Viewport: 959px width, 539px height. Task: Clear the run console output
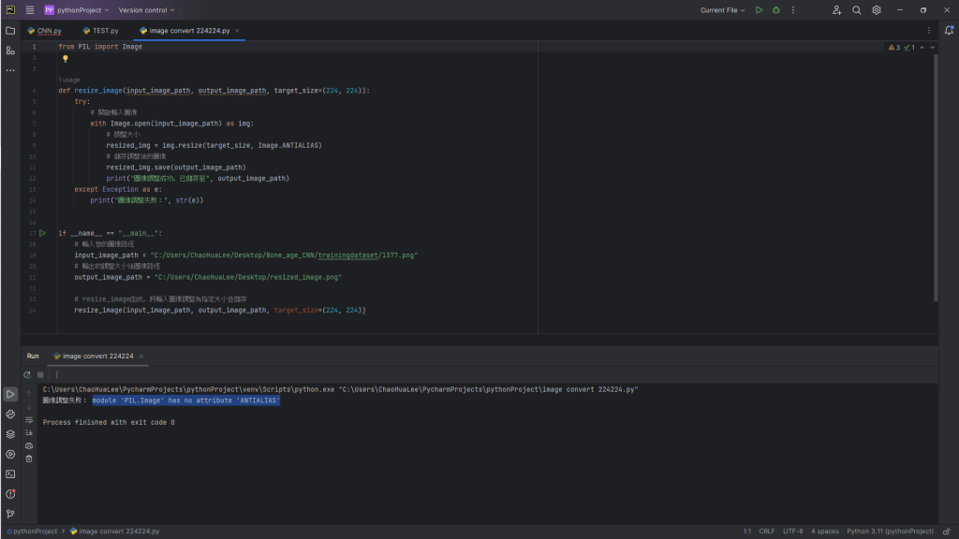28,459
